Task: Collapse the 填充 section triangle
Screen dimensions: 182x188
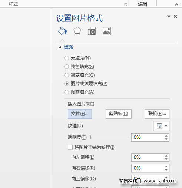Action: click(60, 47)
